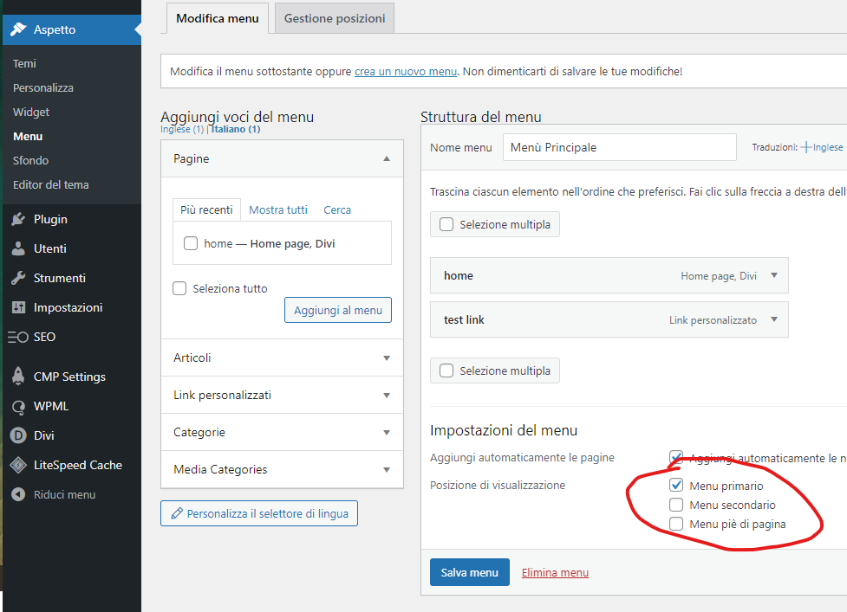Click the Utenti user icon

coord(18,249)
